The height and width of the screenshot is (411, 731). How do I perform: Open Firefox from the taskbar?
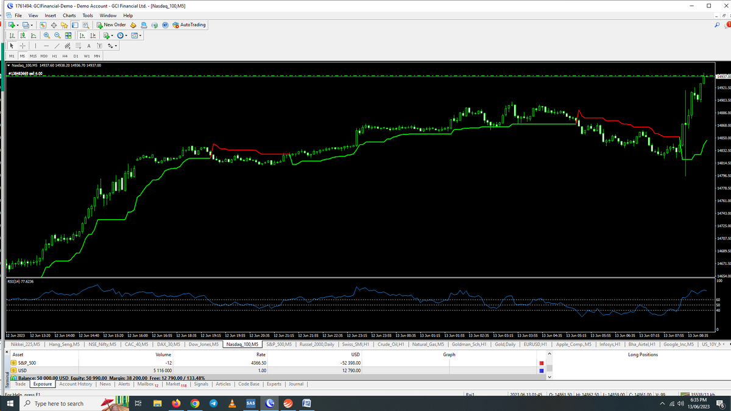(176, 404)
